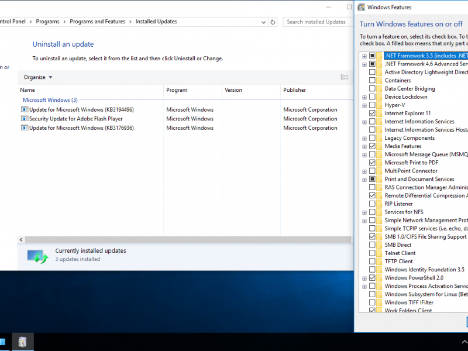Click the folder icon beside Containers
Screen dimensions: 468x351
[379, 80]
